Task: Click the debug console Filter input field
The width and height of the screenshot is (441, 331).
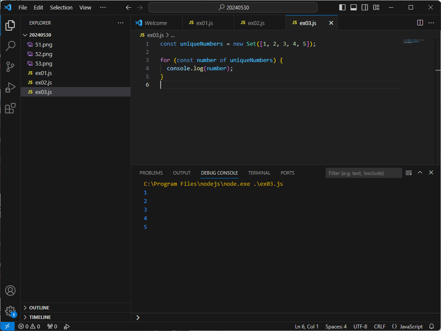Action: pos(363,173)
